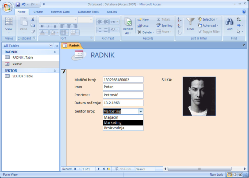Click the Save icon in Quick Access toolbar
249x178 pixels.
(x=18, y=5)
